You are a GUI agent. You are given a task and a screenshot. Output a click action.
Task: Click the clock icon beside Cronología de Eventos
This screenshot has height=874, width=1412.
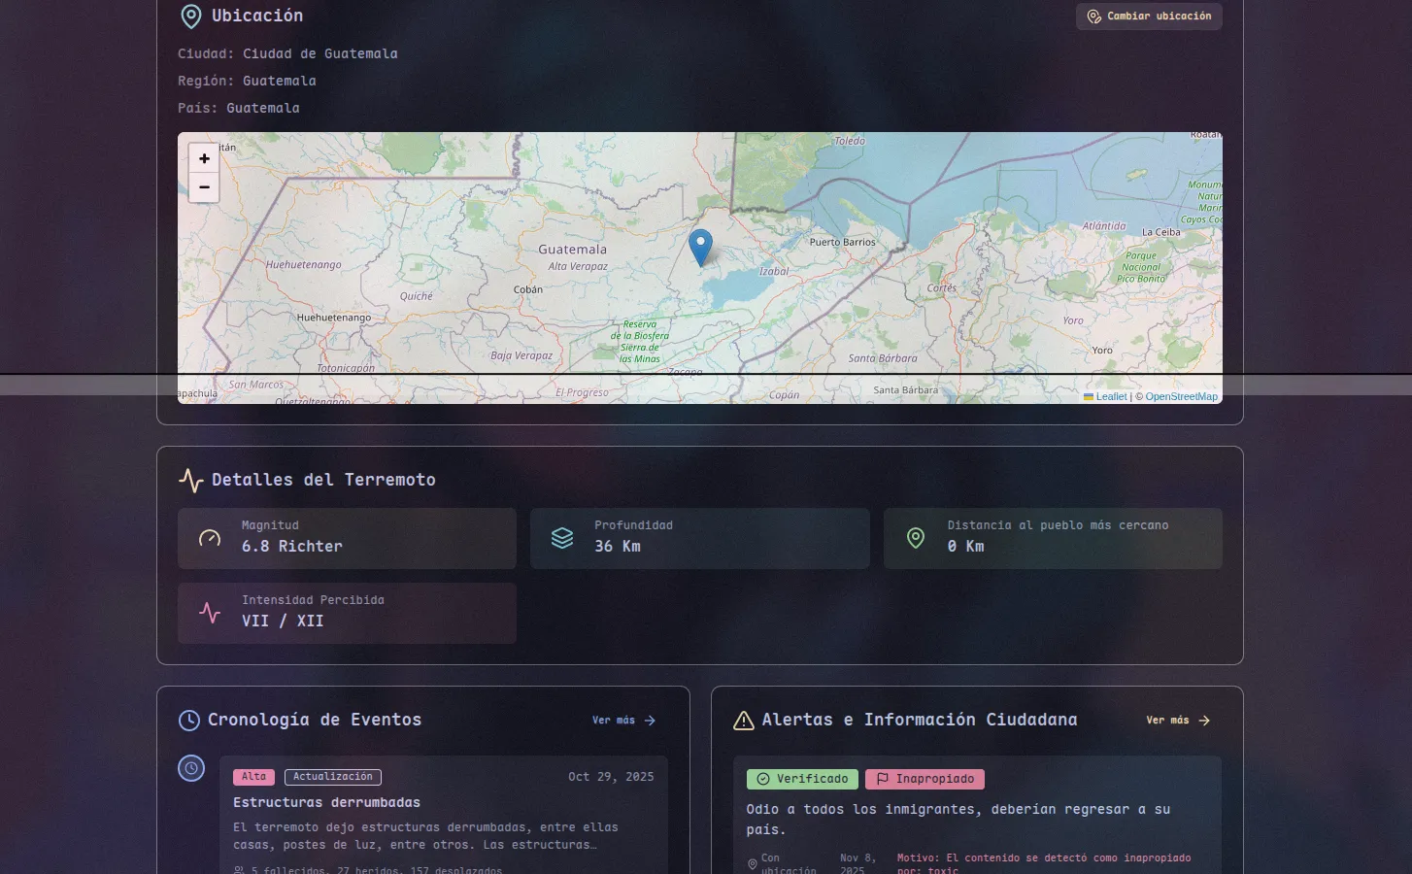click(x=189, y=721)
